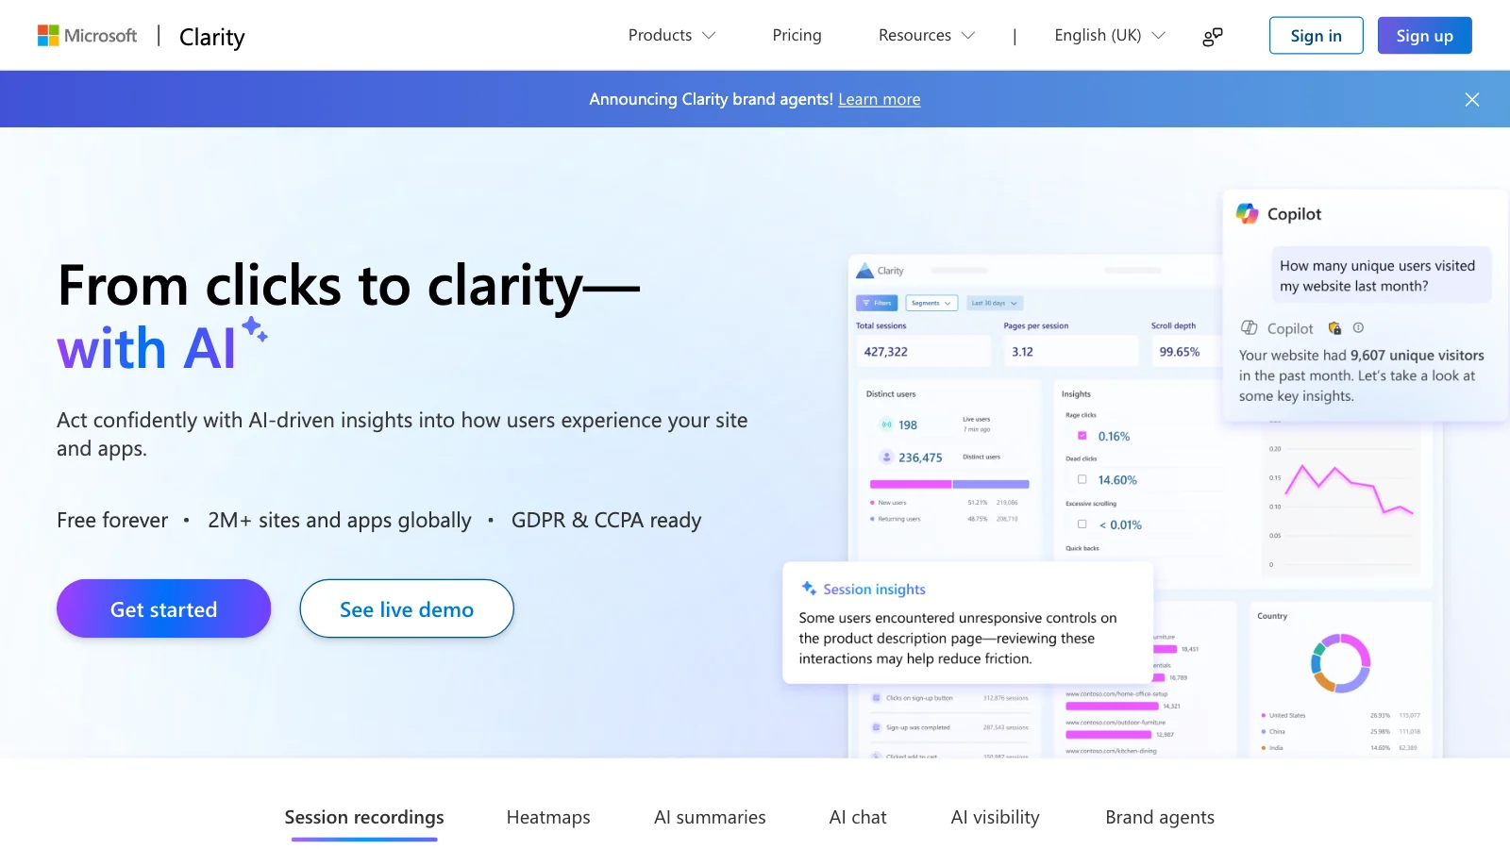Click the Microsoft logo in the header
1510x849 pixels.
tap(87, 36)
